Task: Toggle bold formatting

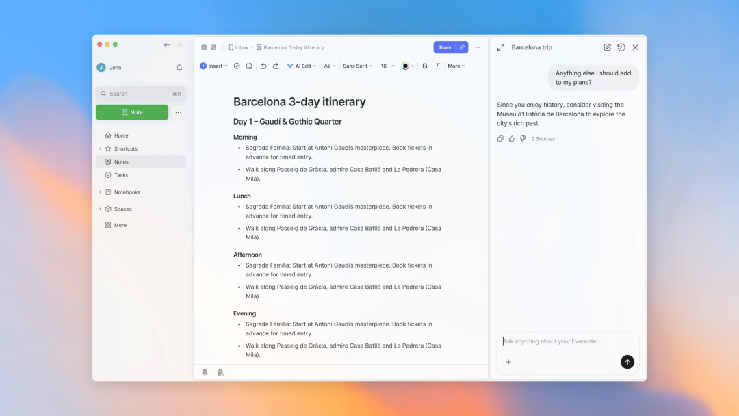Action: pyautogui.click(x=425, y=66)
